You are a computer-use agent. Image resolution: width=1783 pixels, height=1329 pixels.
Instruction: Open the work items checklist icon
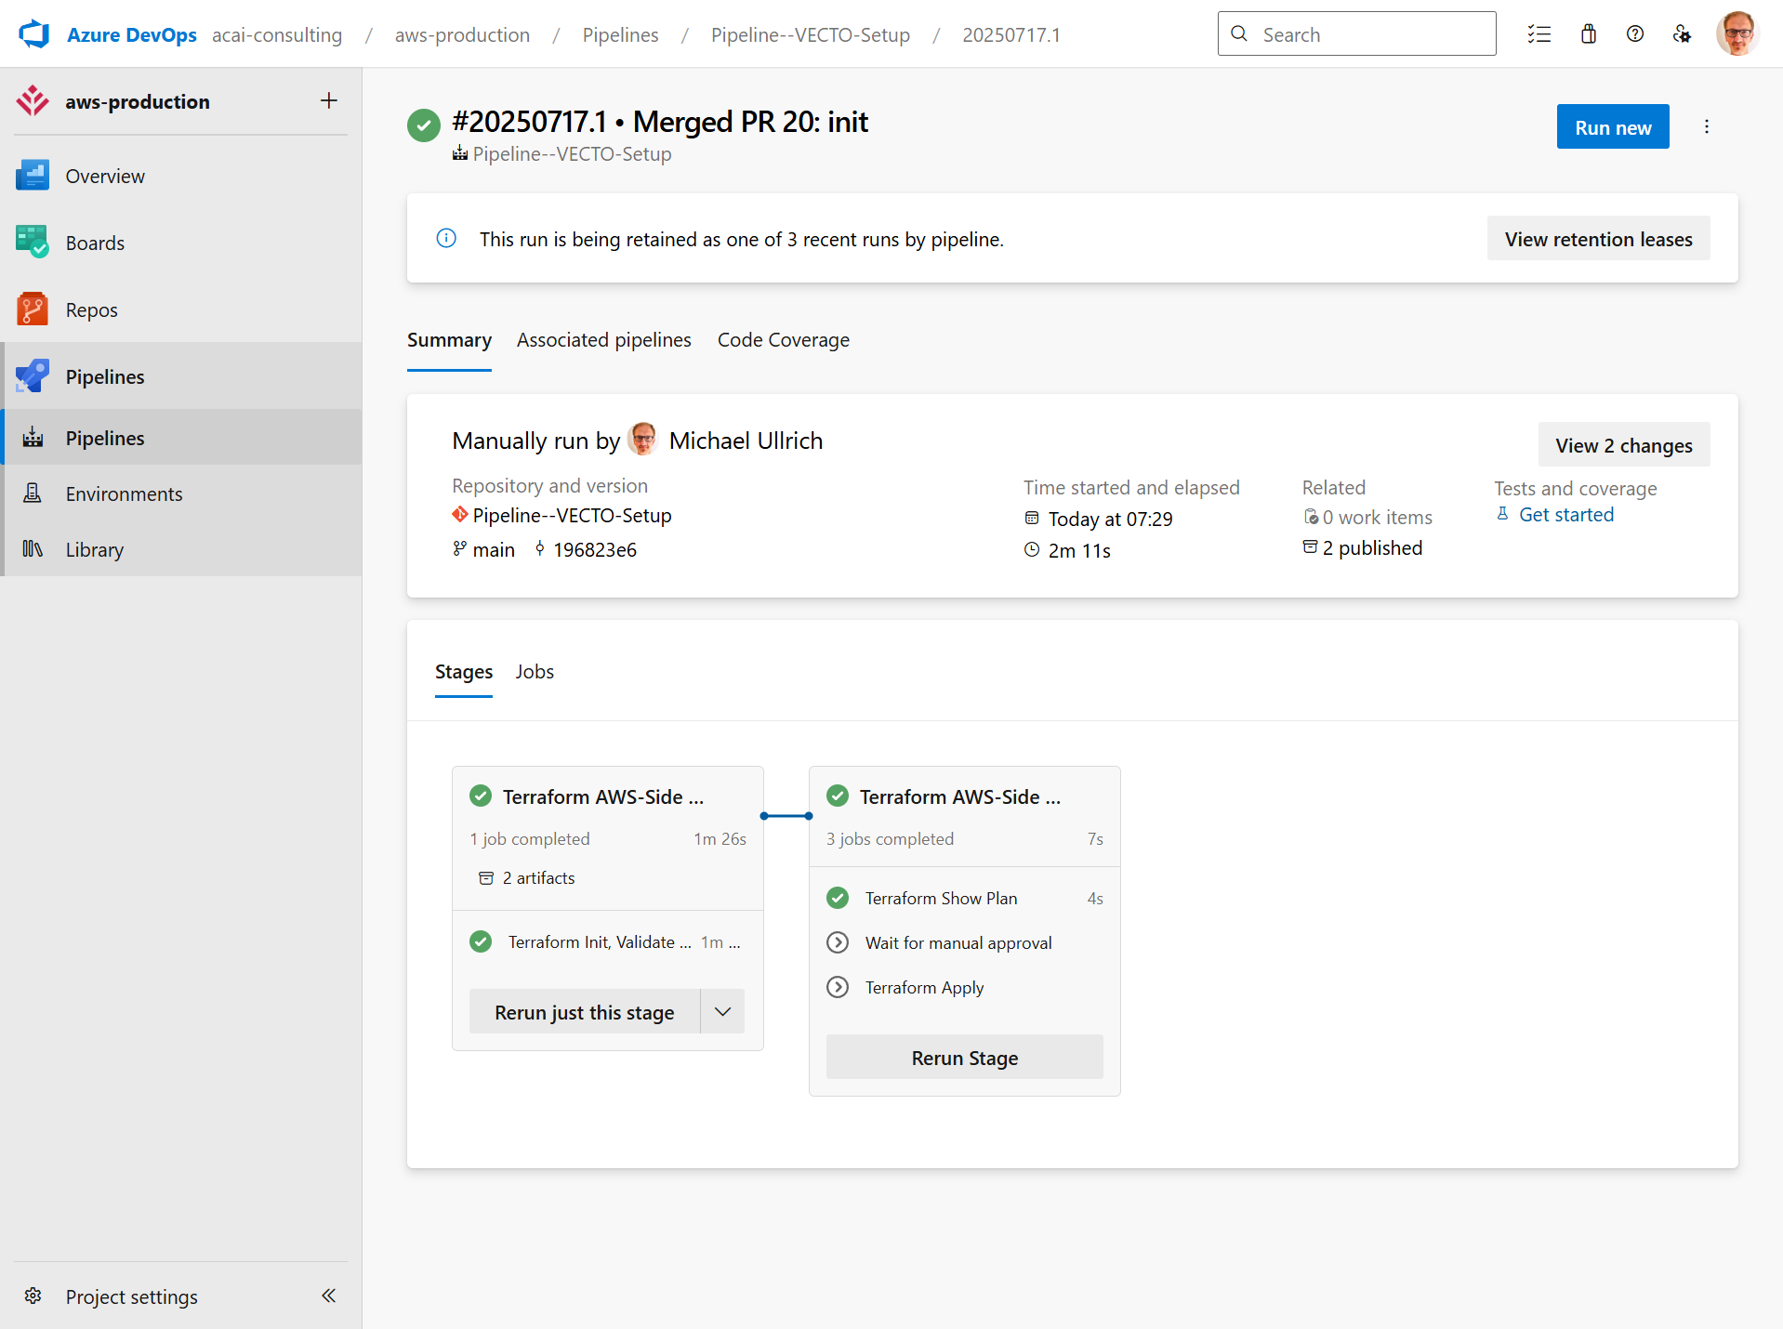point(1539,34)
